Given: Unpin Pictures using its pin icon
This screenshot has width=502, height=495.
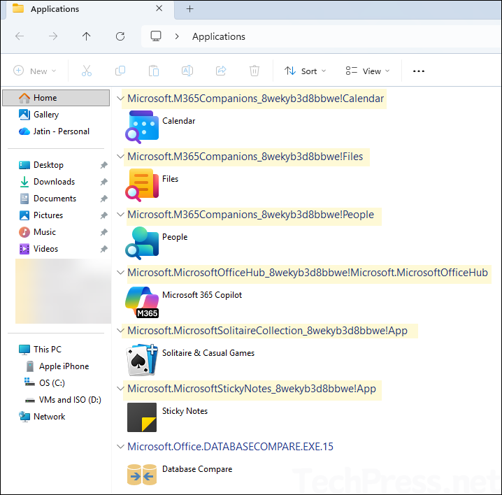Looking at the screenshot, I should coord(103,215).
